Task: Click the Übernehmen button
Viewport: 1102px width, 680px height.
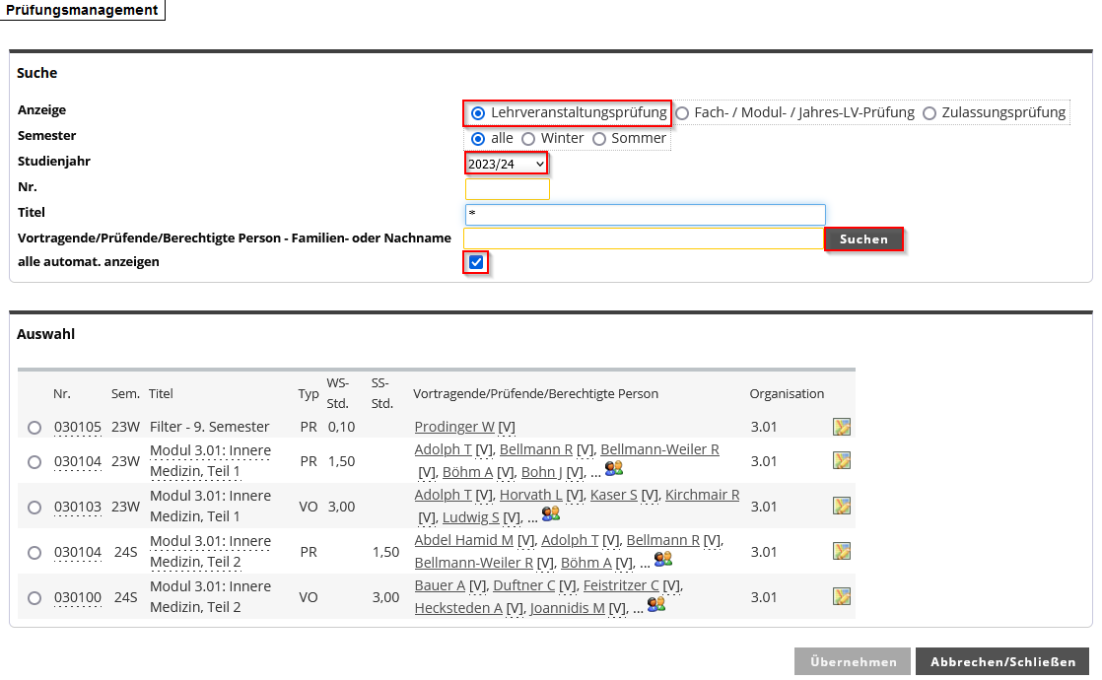Action: point(853,661)
